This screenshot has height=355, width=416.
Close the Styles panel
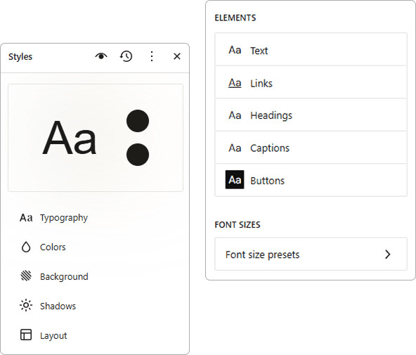pyautogui.click(x=177, y=56)
